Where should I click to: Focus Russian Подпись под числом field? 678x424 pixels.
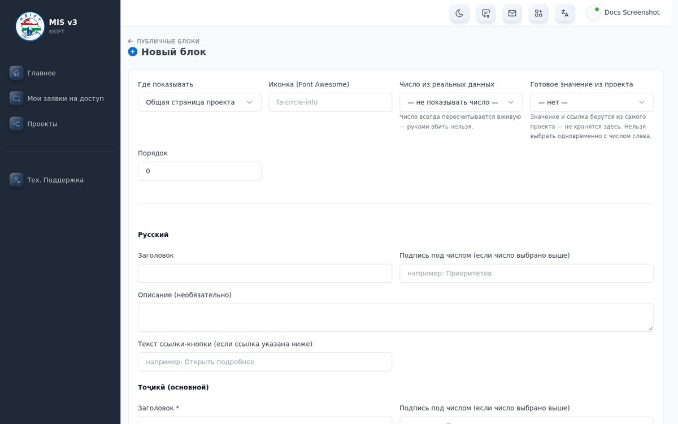point(527,273)
